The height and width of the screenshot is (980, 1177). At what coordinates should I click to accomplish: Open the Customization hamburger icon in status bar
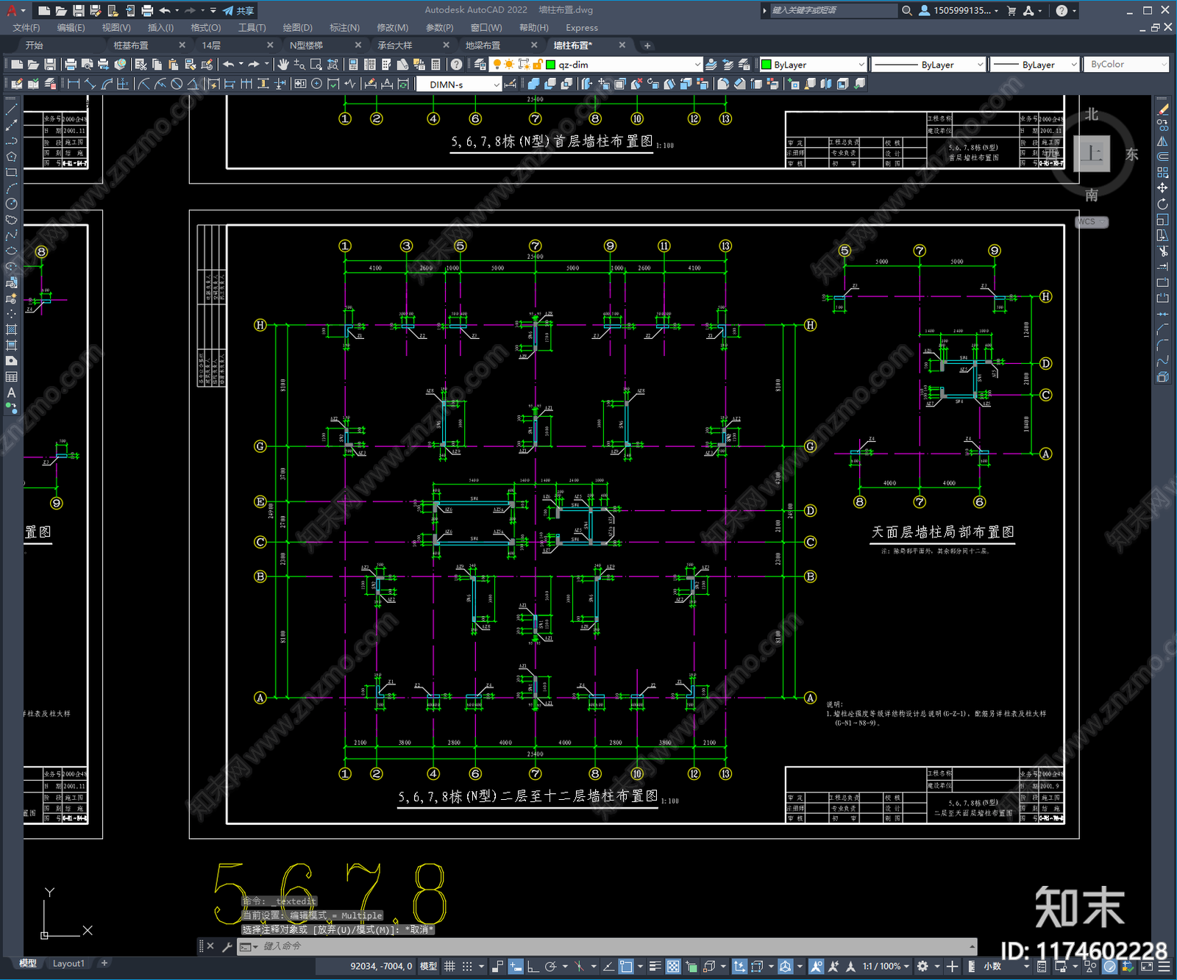[1164, 966]
